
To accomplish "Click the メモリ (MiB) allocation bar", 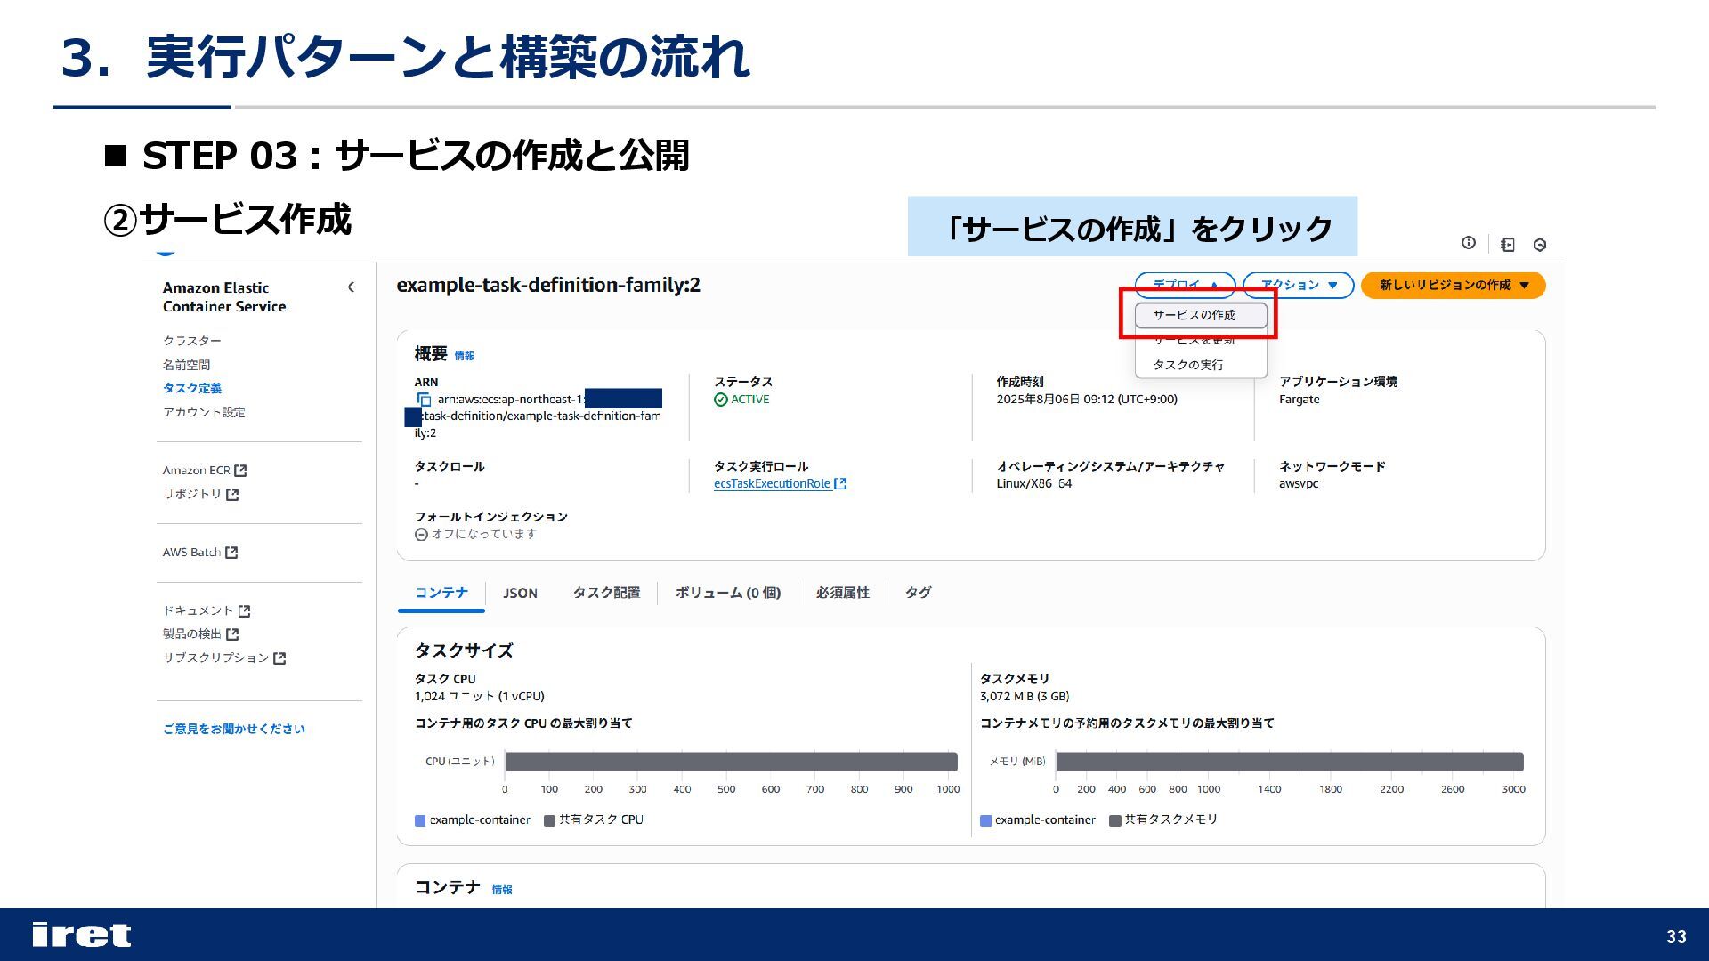I will point(1290,762).
